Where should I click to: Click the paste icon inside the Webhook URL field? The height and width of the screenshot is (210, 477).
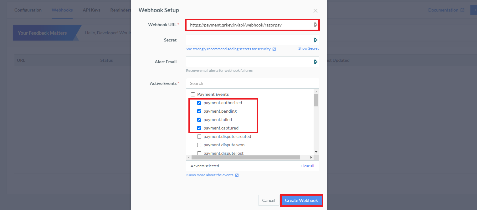click(315, 25)
